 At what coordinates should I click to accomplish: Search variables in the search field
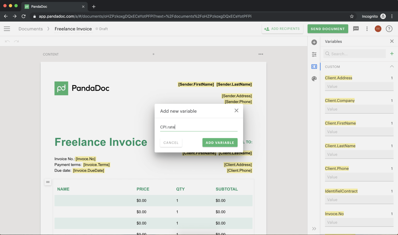(x=355, y=54)
